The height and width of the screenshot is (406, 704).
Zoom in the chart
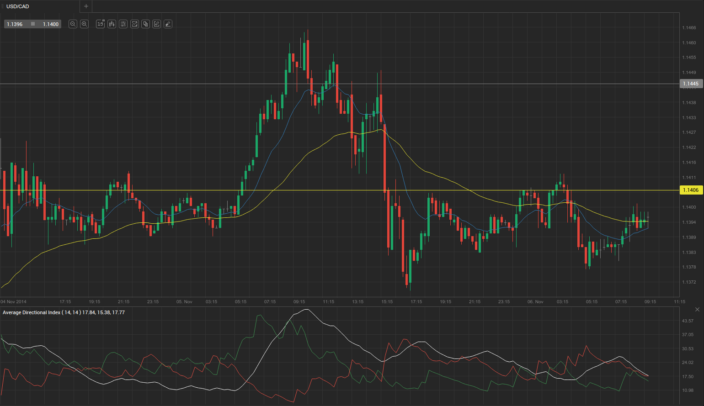coord(84,24)
